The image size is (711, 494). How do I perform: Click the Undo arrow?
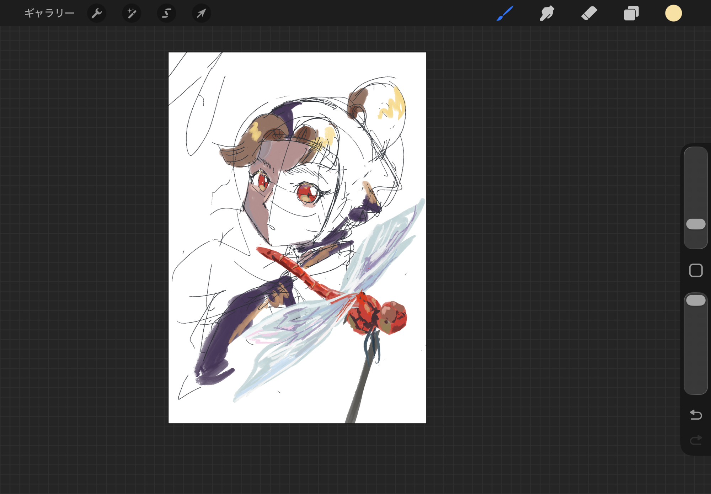tap(696, 415)
